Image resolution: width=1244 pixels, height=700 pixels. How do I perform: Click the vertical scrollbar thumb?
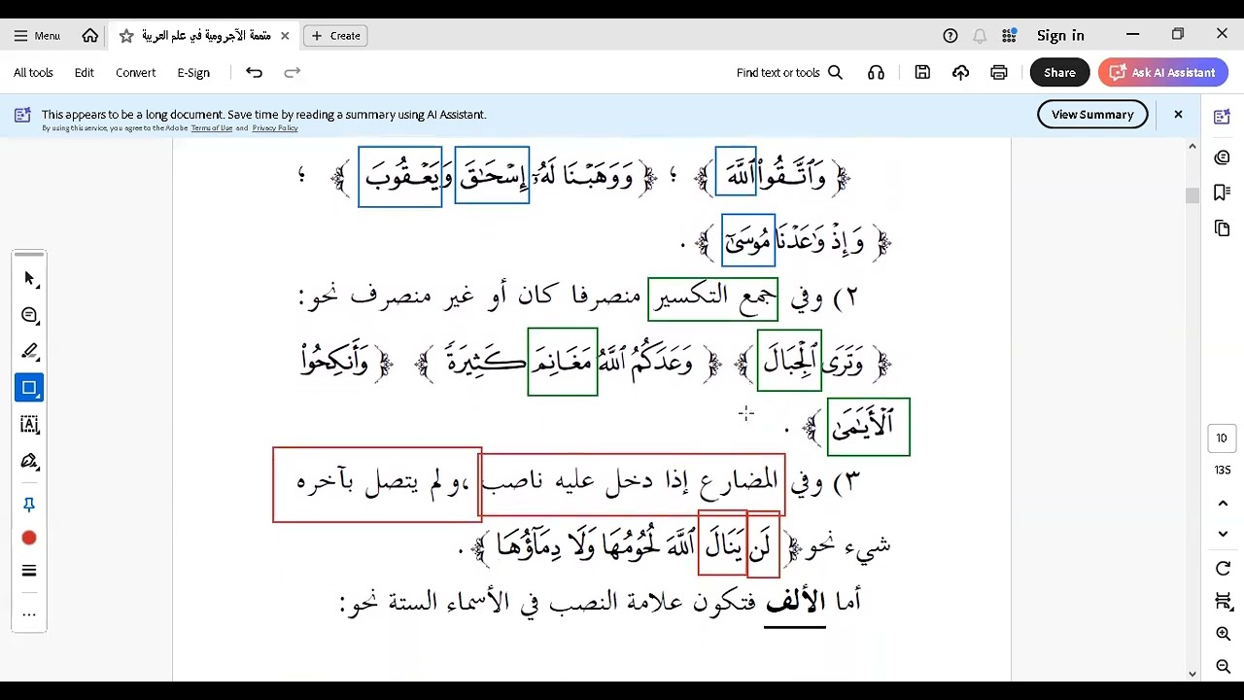pyautogui.click(x=1192, y=195)
